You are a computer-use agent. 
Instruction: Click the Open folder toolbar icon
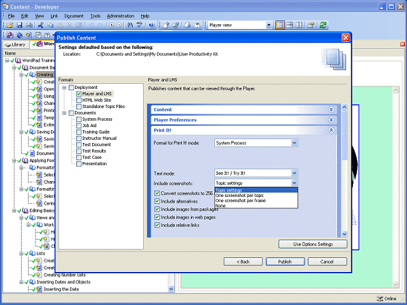[10, 25]
